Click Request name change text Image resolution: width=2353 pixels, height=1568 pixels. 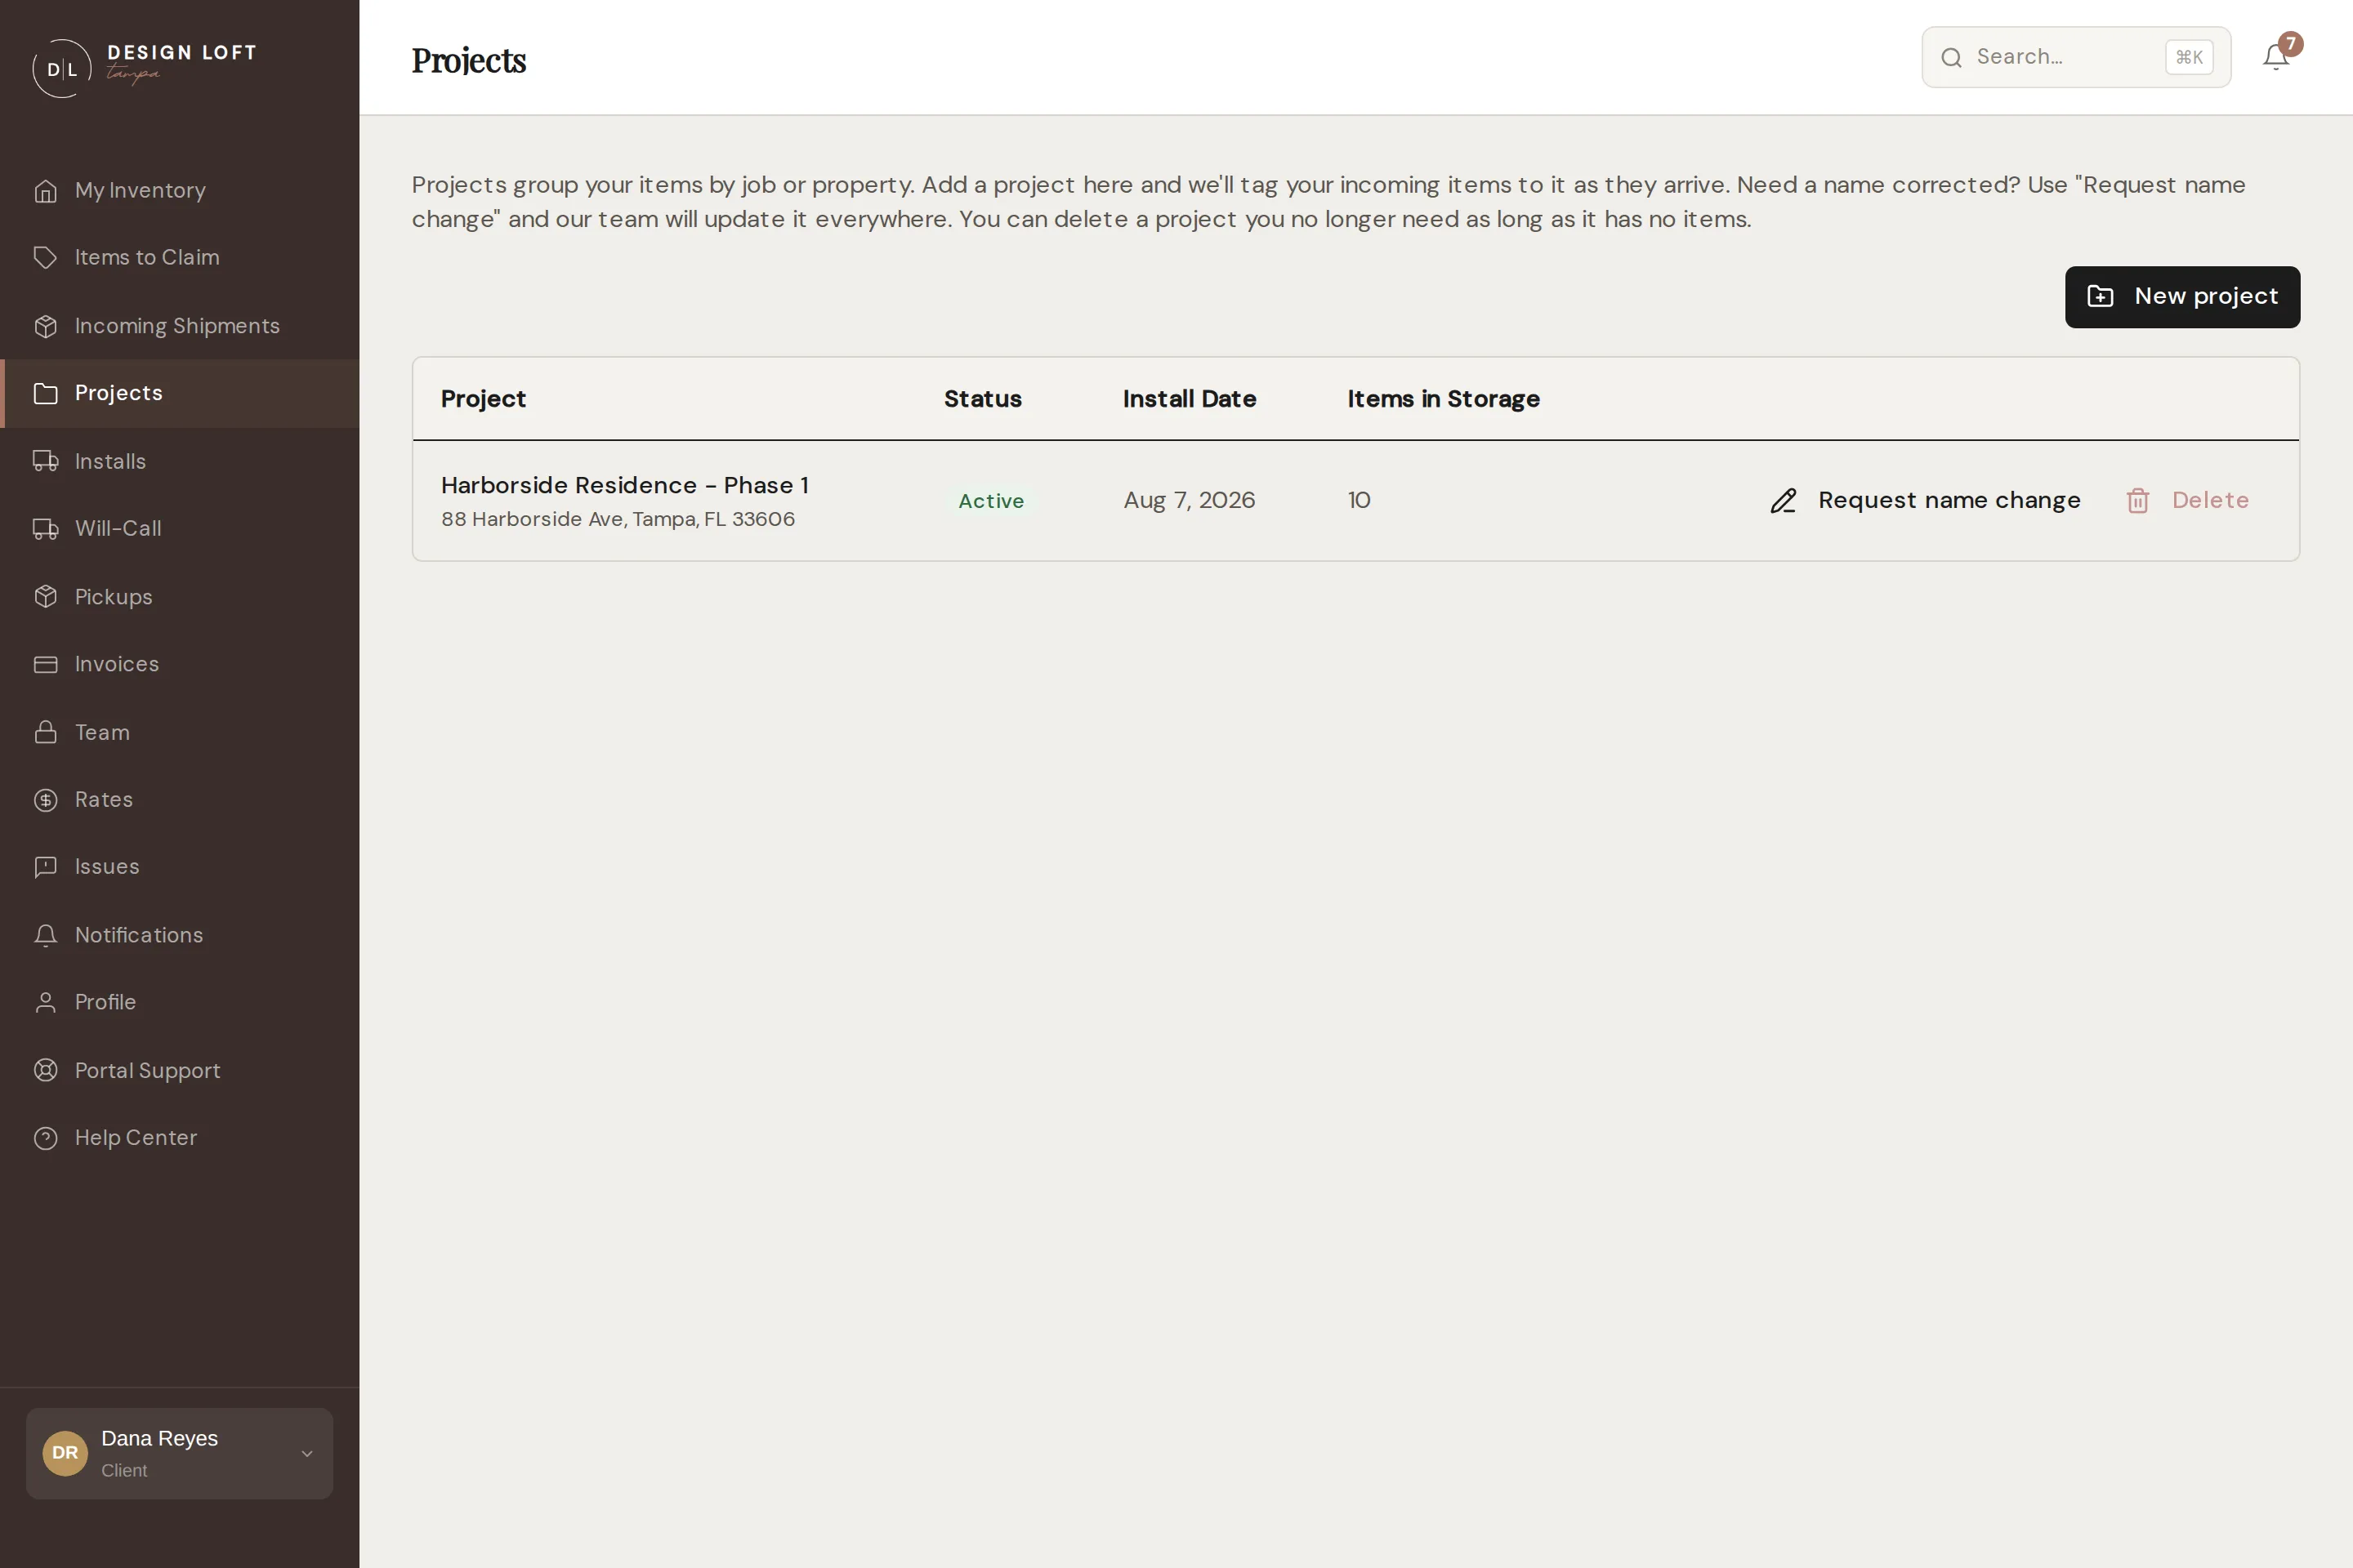point(1949,500)
